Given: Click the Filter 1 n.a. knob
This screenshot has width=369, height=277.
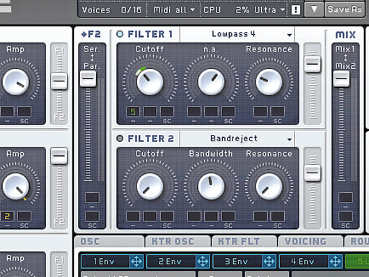Looking at the screenshot, I should coord(211,81).
